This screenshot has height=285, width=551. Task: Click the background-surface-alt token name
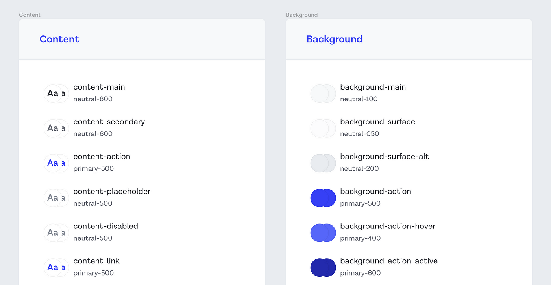pyautogui.click(x=385, y=157)
